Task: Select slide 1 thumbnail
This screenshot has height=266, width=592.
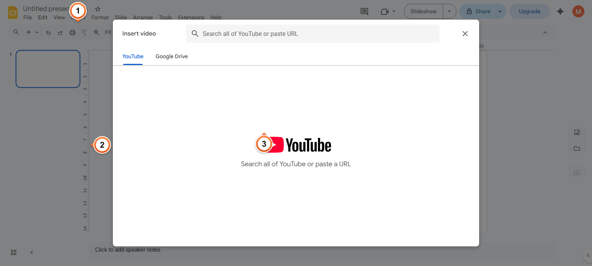Action: coord(48,69)
